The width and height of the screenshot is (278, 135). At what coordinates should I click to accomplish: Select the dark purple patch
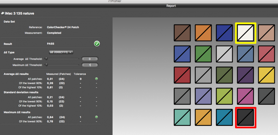[245, 75]
